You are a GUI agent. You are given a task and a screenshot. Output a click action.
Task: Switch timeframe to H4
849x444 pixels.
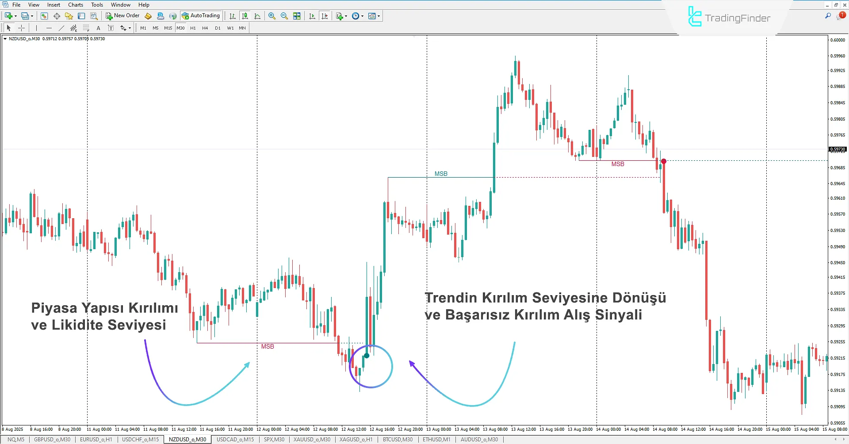tap(205, 28)
